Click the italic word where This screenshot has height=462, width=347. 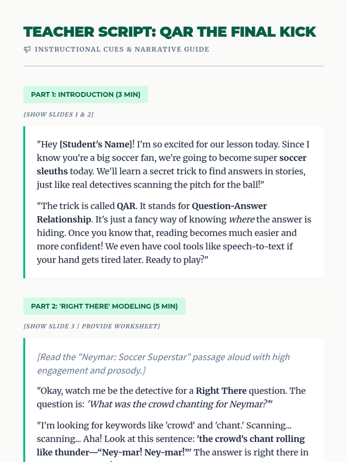click(x=242, y=219)
